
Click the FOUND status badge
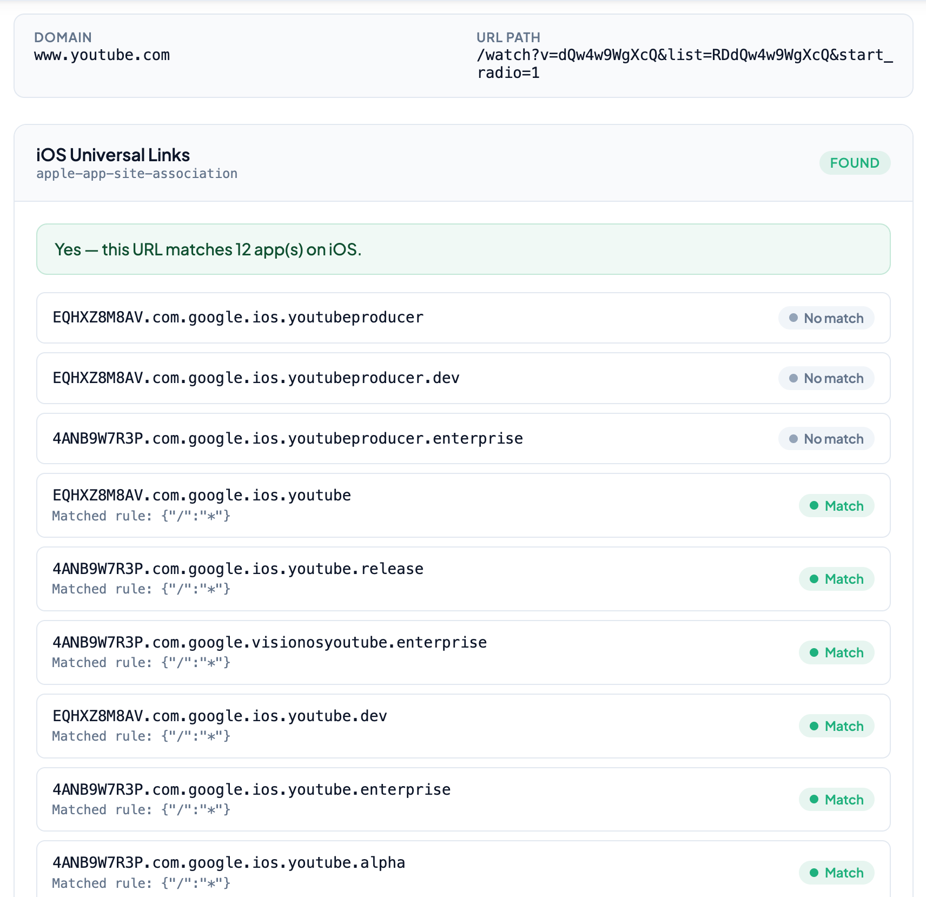coord(855,163)
